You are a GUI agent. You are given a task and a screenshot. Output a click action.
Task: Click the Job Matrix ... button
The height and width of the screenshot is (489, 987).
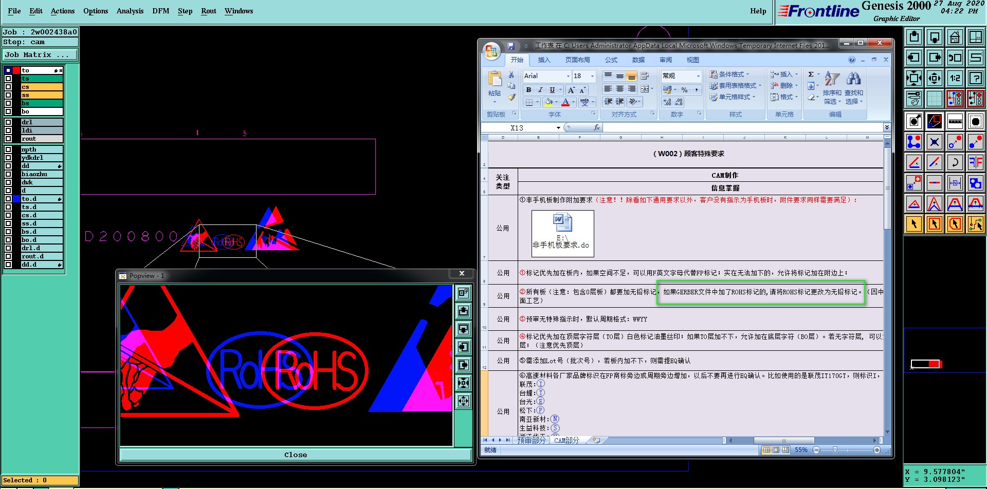point(40,55)
